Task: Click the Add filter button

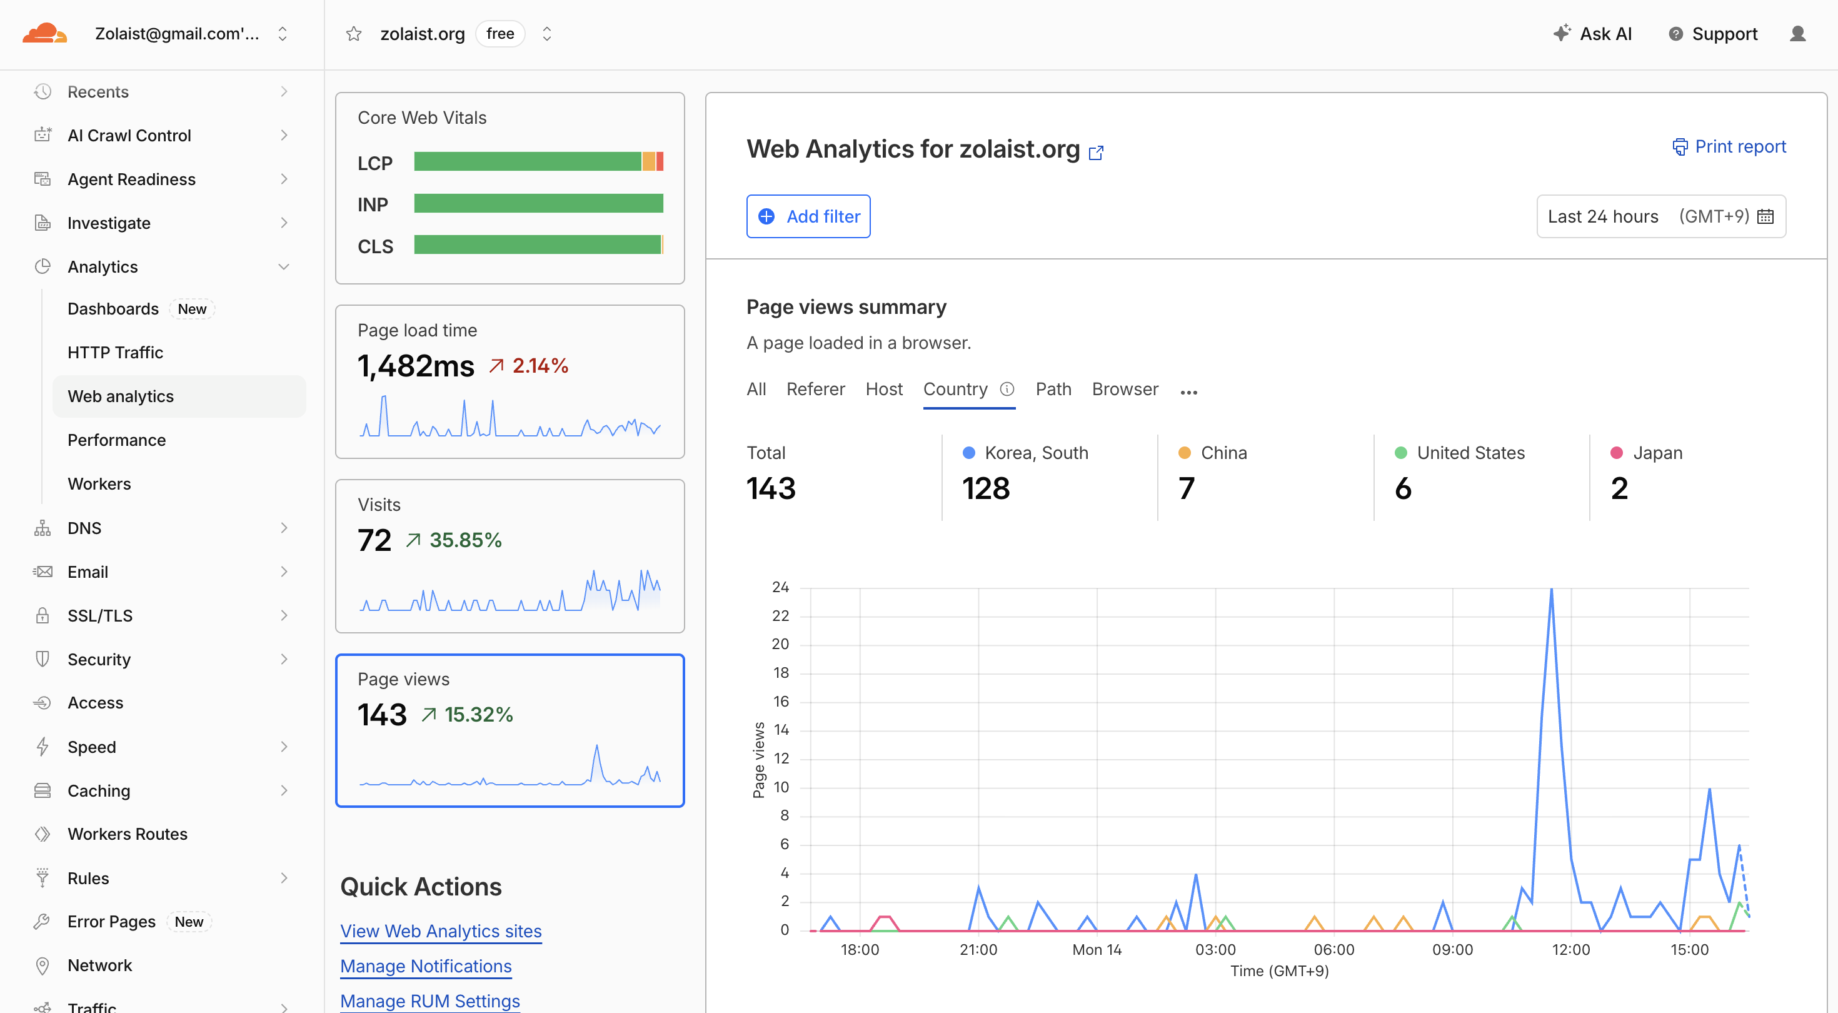Action: tap(808, 216)
